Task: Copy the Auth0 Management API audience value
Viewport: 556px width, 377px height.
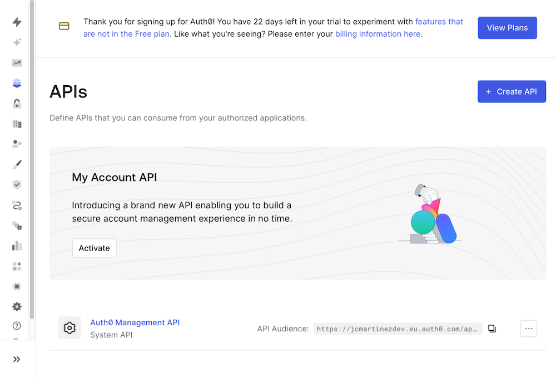Action: (492, 329)
